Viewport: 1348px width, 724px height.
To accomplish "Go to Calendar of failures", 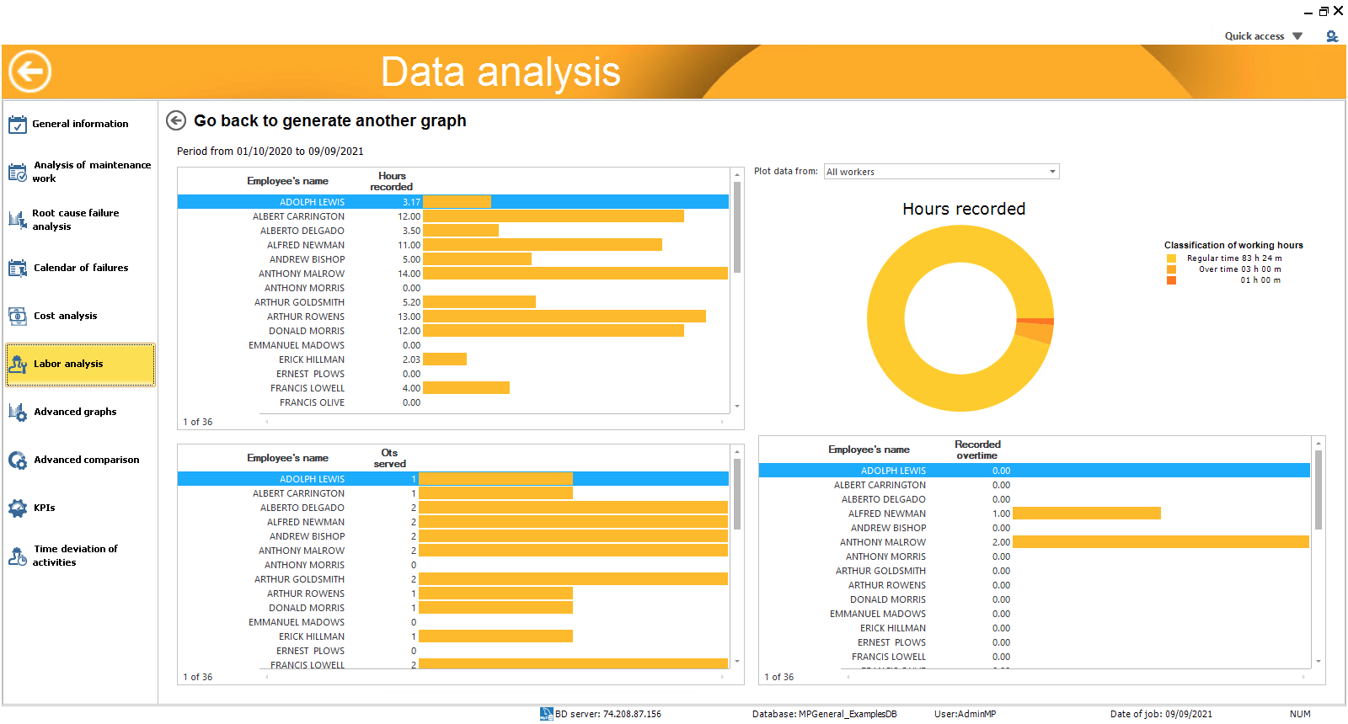I will pyautogui.click(x=81, y=268).
